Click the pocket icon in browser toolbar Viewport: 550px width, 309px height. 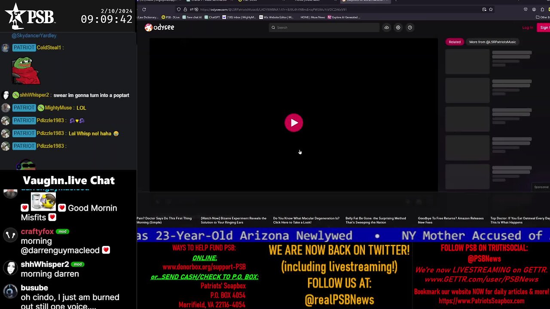click(x=526, y=9)
